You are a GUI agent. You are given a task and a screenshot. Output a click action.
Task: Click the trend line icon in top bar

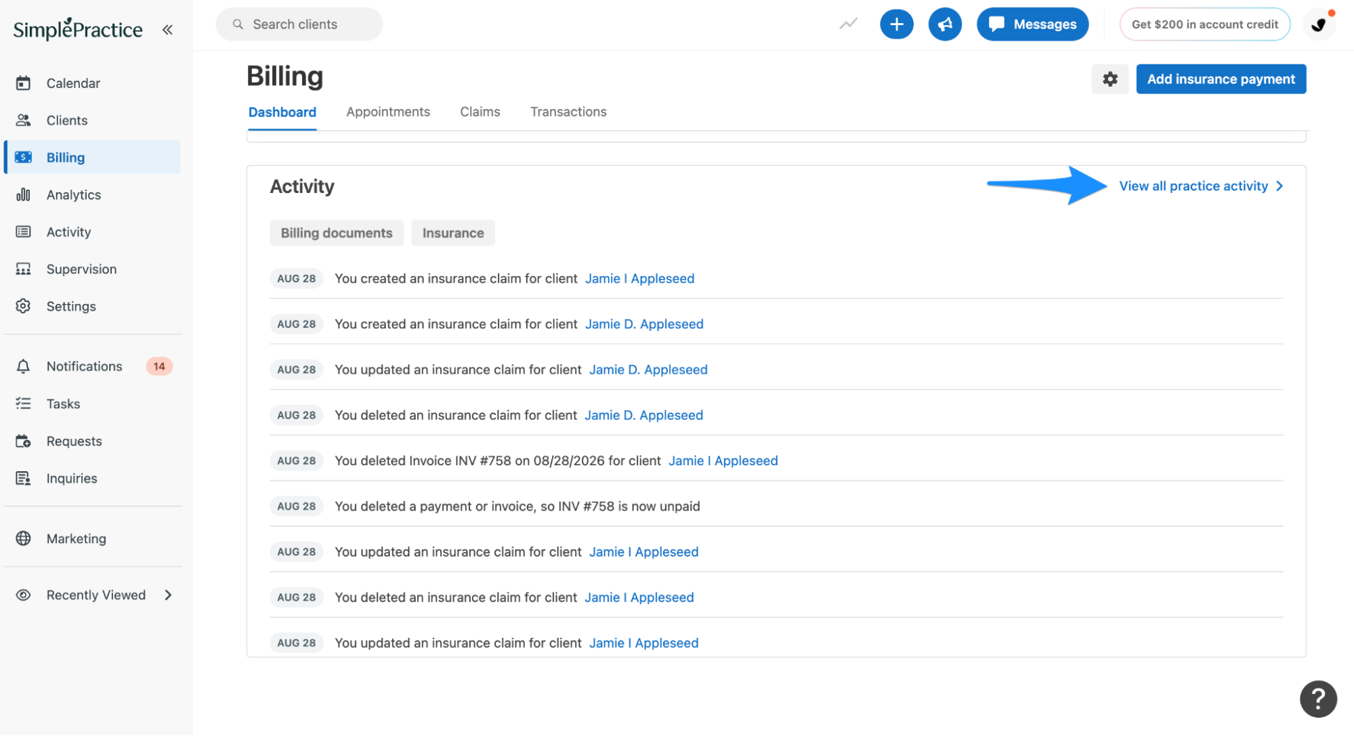coord(848,24)
